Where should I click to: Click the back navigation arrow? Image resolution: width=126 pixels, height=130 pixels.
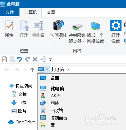[x=7, y=70]
